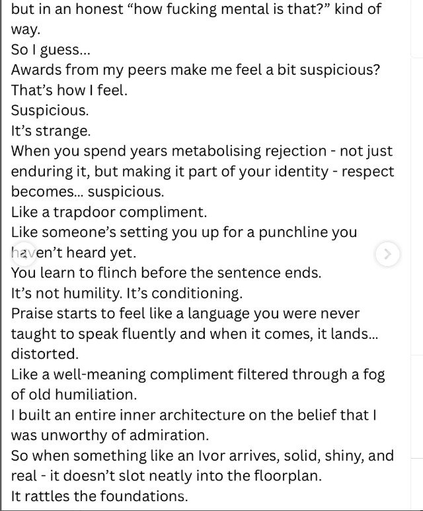The height and width of the screenshot is (511, 423).
Task: Click the phrase "was unworthy of admiration."
Action: [x=110, y=436]
